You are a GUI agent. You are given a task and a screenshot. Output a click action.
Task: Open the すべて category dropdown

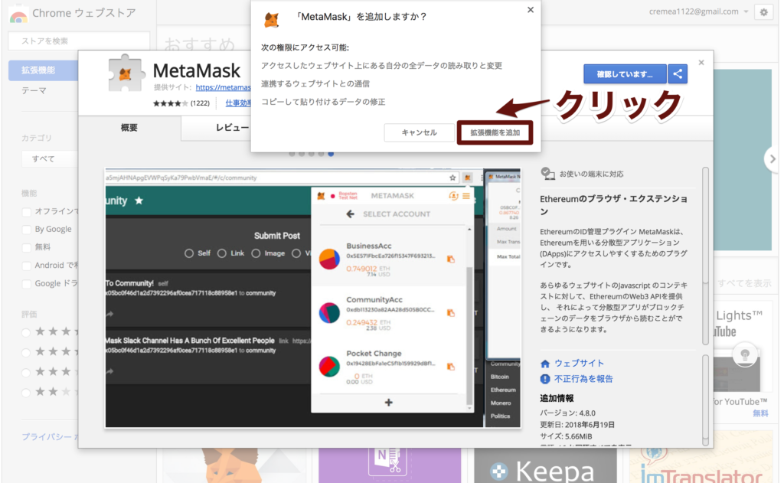point(50,159)
